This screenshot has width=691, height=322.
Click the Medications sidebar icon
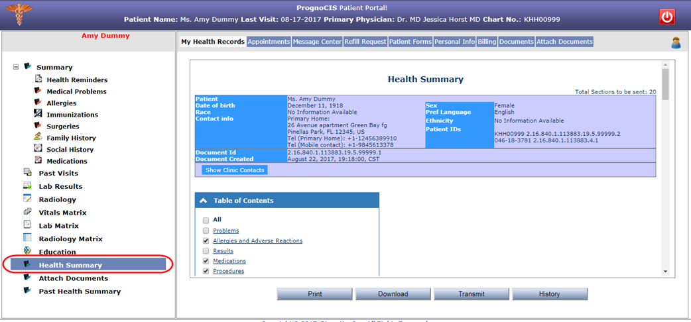[x=38, y=160]
